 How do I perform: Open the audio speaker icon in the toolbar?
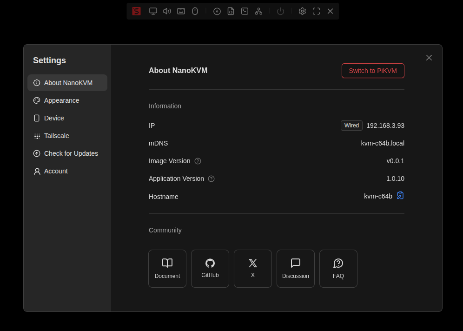coord(167,11)
